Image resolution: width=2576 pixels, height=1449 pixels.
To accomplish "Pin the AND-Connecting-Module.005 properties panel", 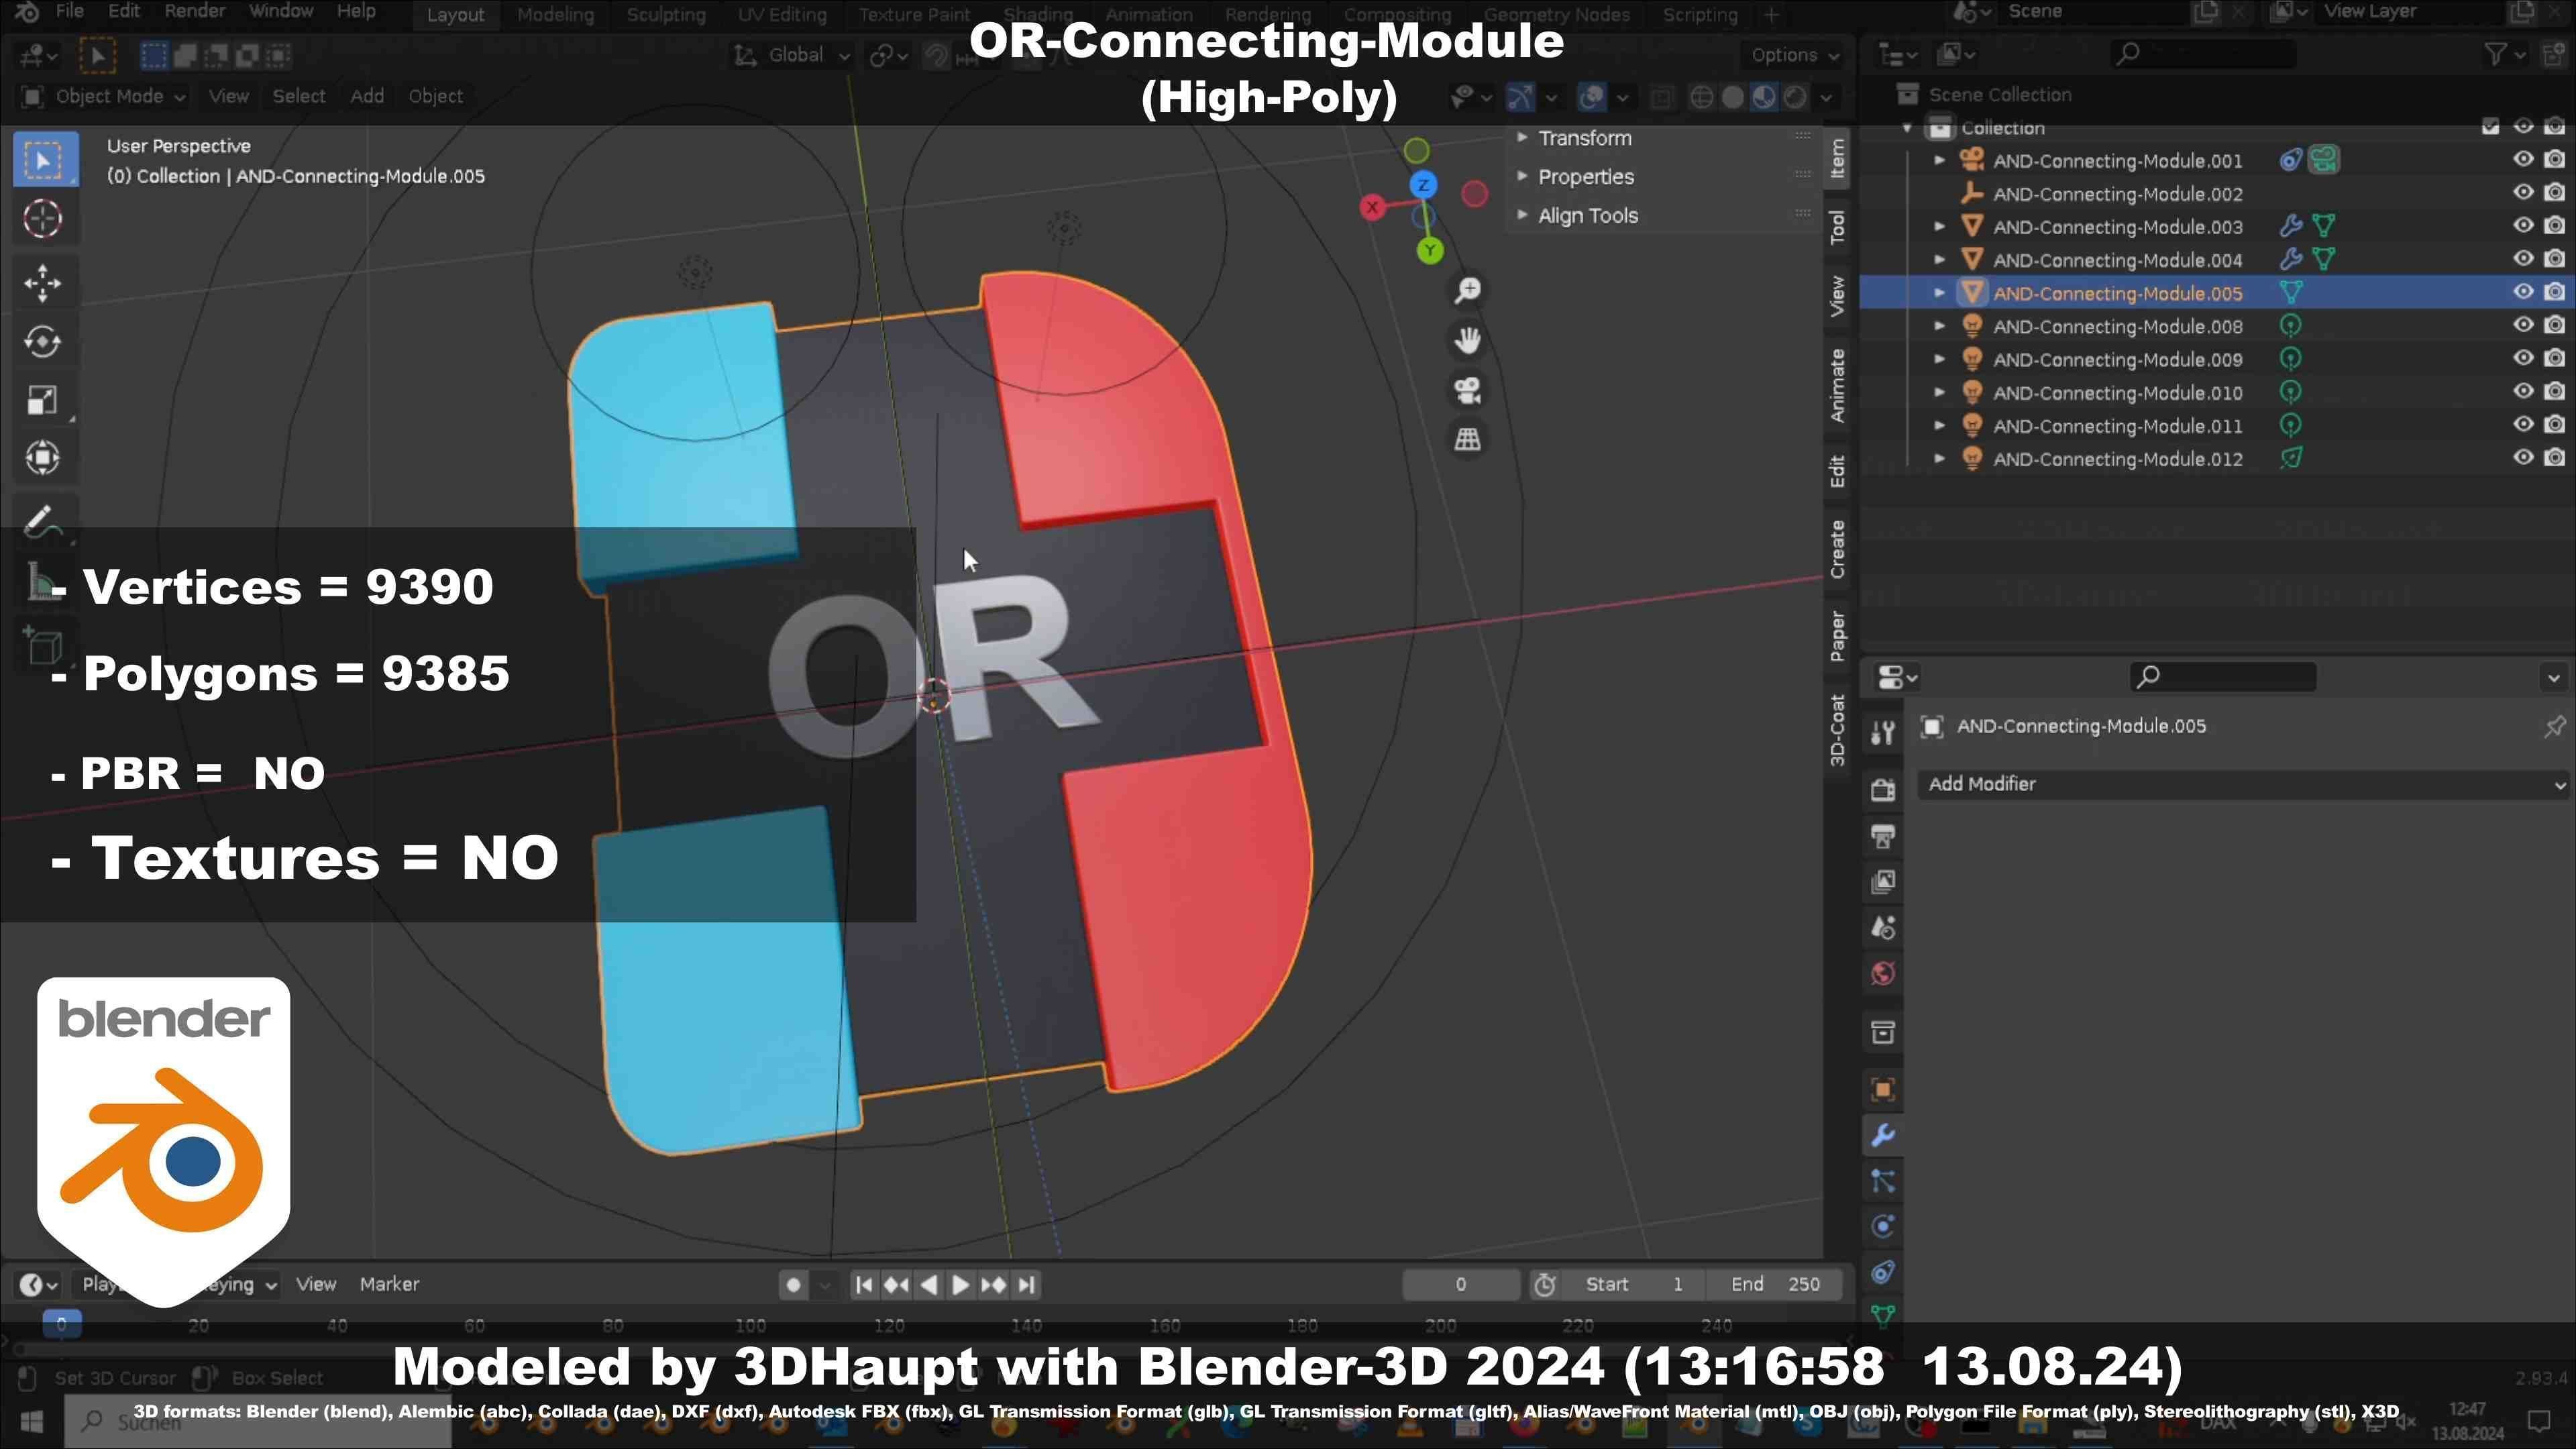I will (2554, 727).
